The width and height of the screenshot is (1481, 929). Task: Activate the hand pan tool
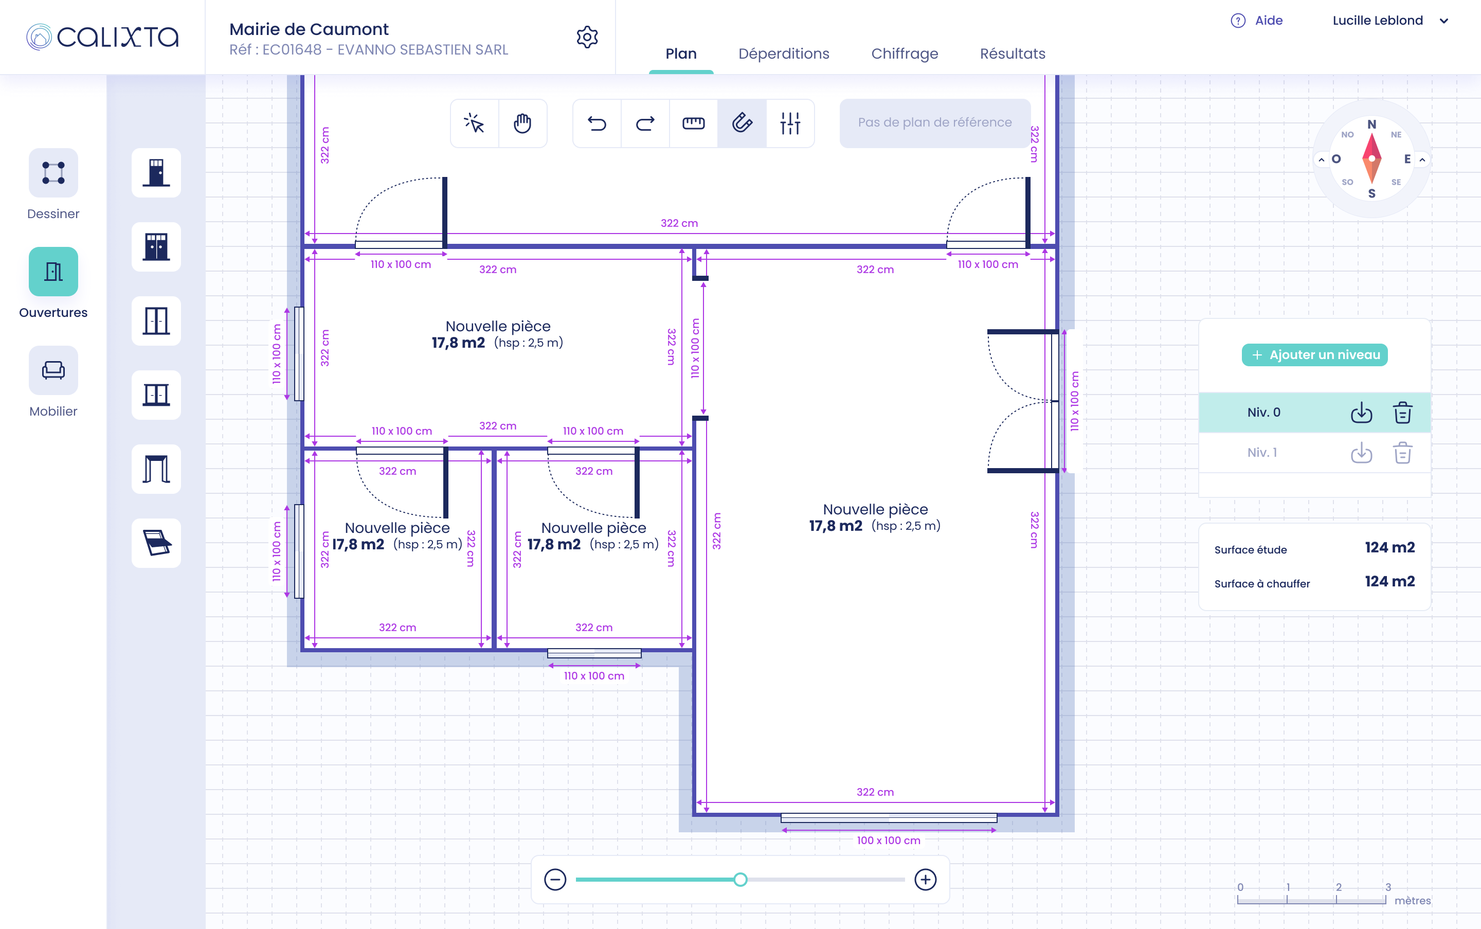coord(522,123)
